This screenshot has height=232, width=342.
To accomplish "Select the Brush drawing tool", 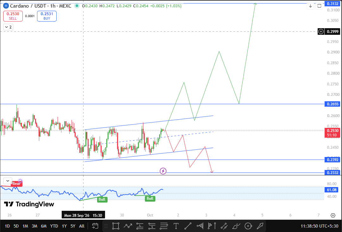I will (x=236, y=226).
